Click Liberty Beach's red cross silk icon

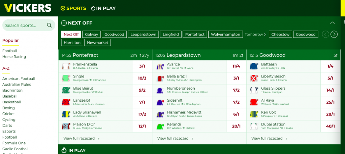tap(254, 78)
